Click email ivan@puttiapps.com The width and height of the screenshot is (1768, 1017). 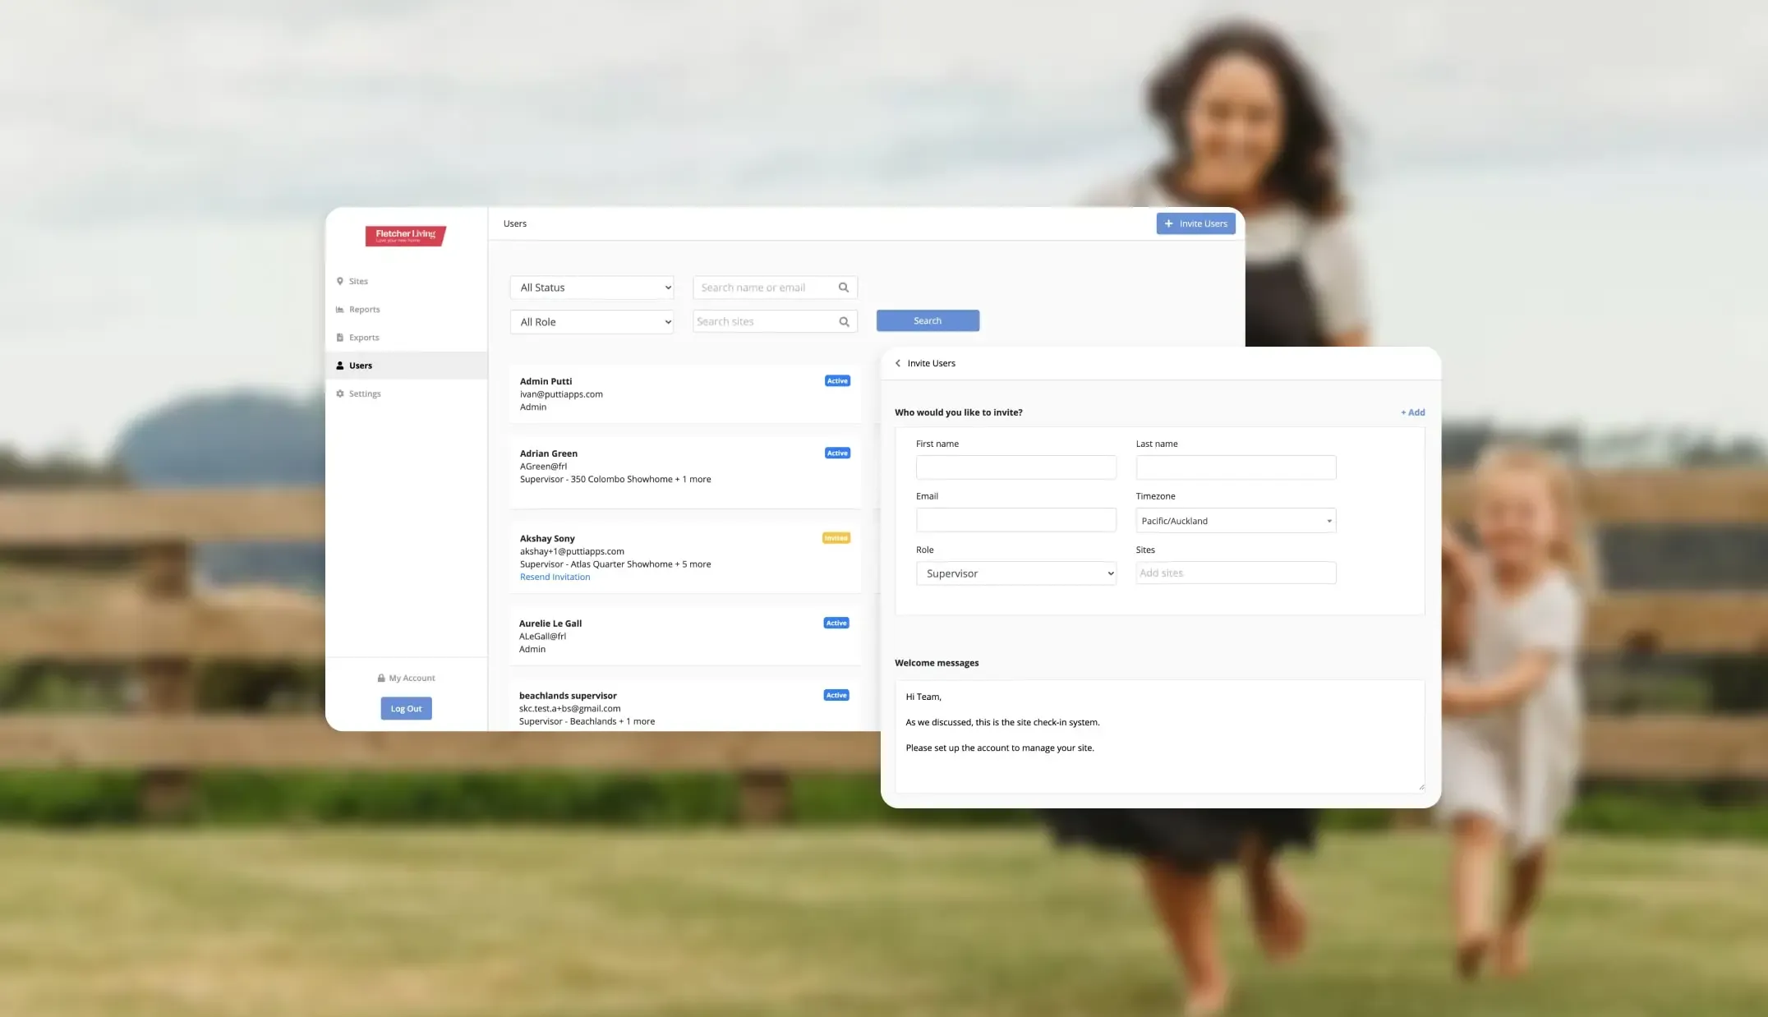tap(561, 394)
